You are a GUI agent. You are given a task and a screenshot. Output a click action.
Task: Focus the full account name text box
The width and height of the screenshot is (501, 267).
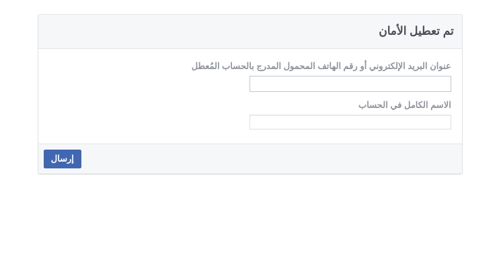coord(350,122)
